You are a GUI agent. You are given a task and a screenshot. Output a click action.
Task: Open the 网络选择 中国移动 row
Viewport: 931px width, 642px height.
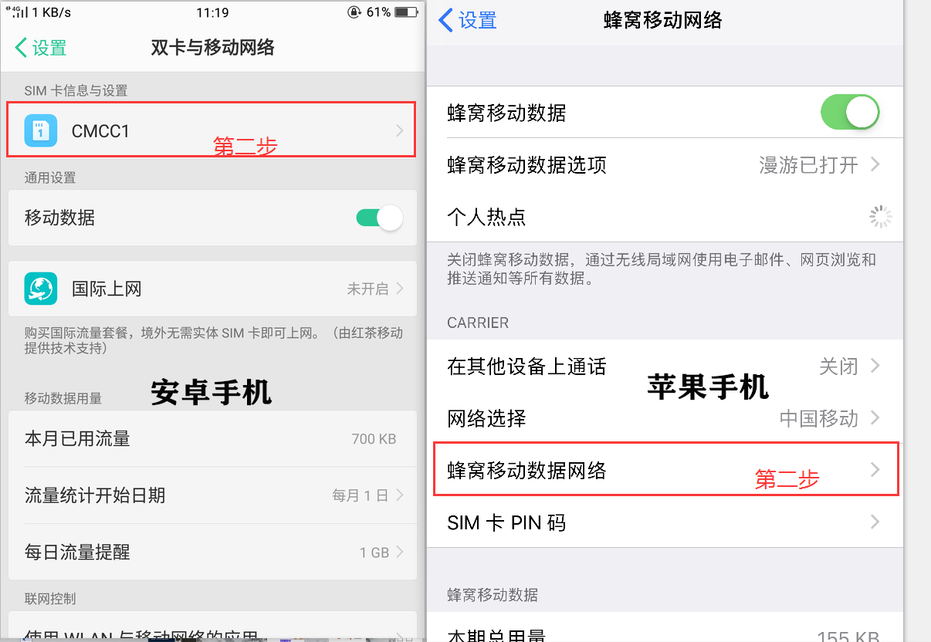pyautogui.click(x=665, y=418)
